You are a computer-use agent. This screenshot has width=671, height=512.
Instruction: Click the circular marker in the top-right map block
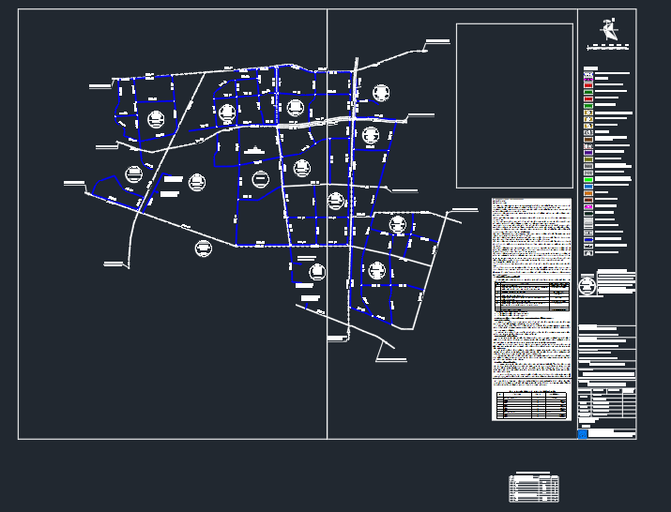pos(381,93)
